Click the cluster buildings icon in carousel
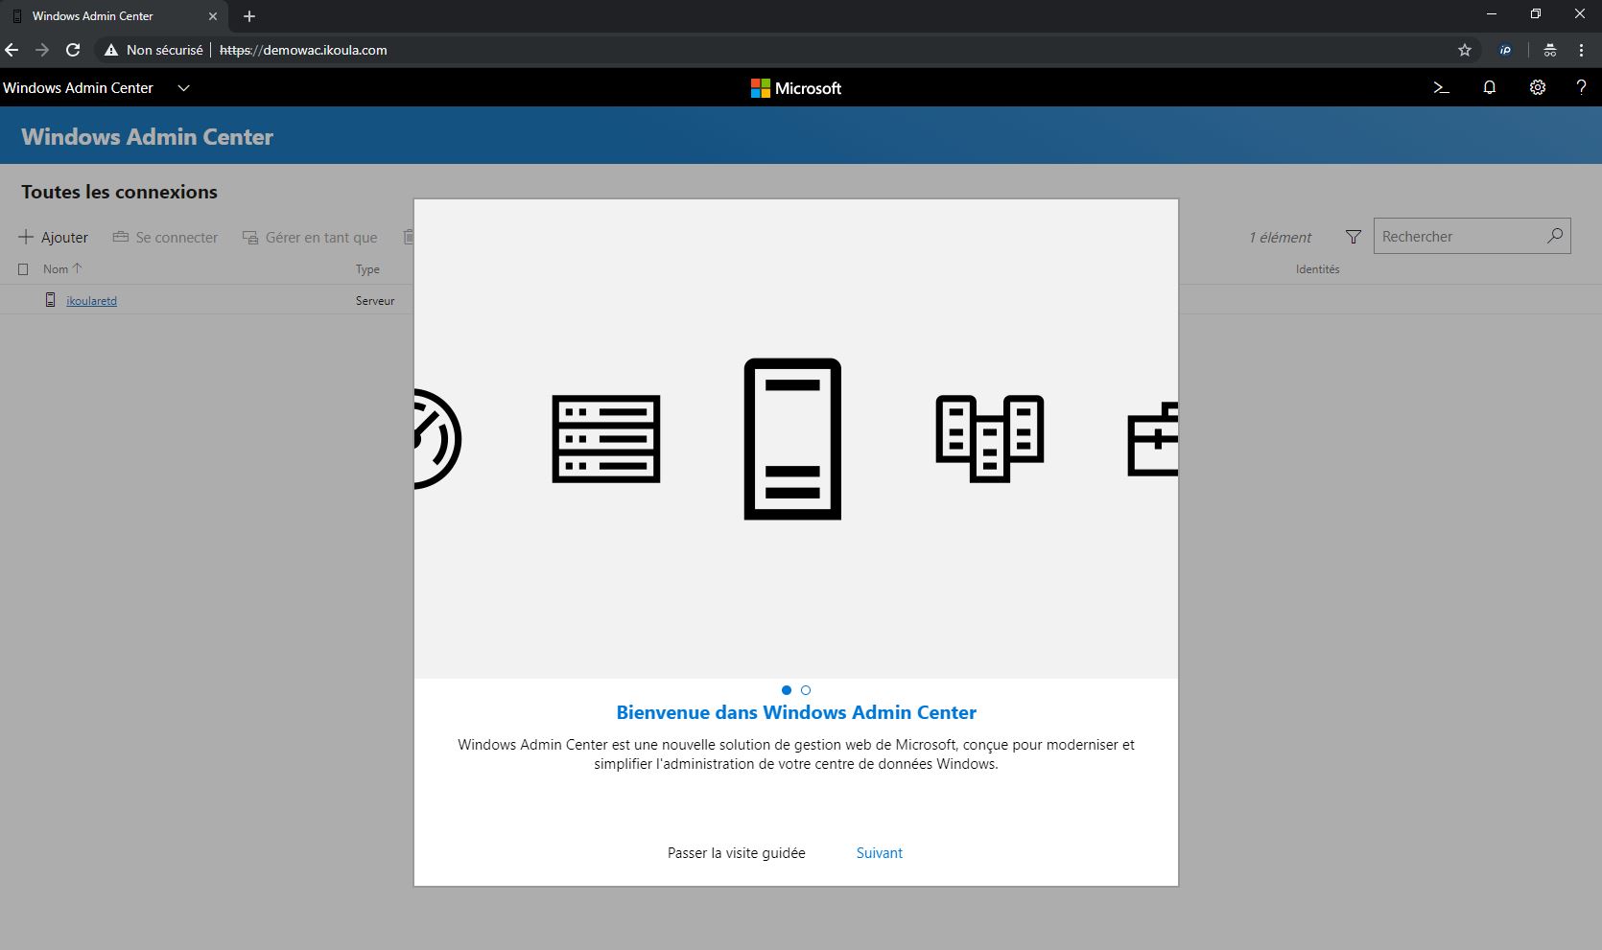The height and width of the screenshot is (950, 1602). click(990, 439)
